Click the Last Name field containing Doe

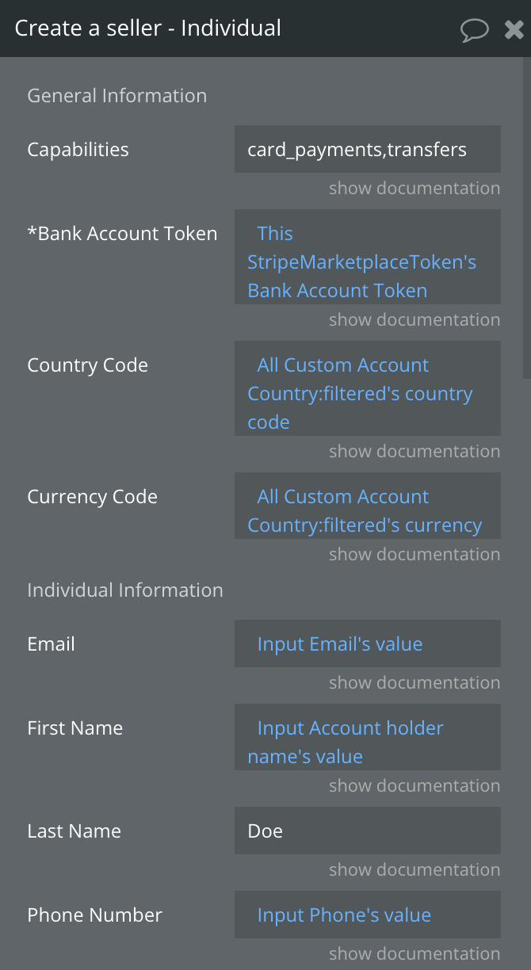click(368, 831)
